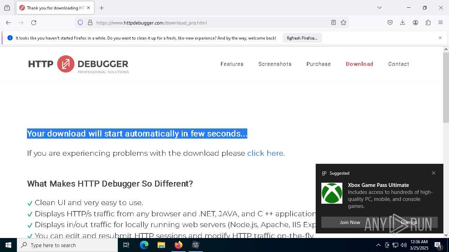Close the Suggested notification popup
This screenshot has height=252, width=449.
pos(434,173)
